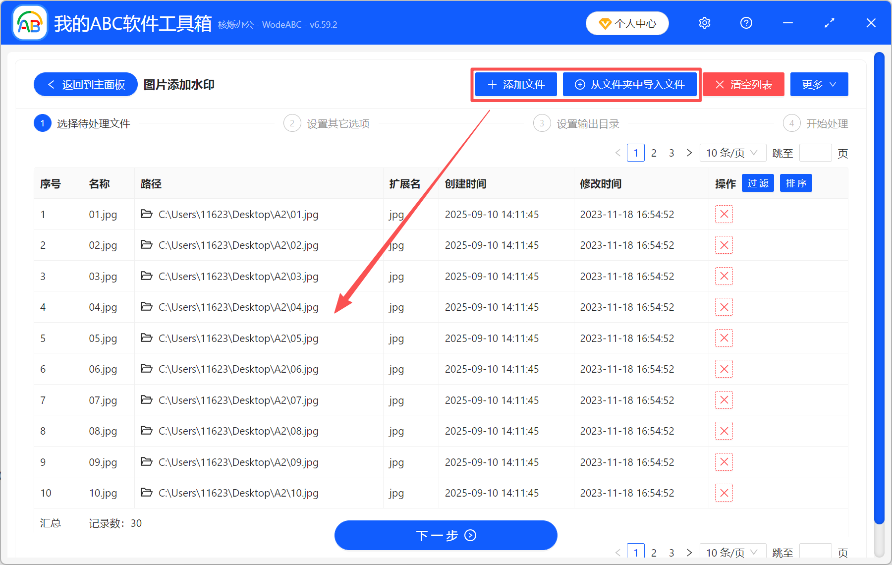Select page 2 in top pagination
Viewport: 892px width, 565px height.
point(654,153)
